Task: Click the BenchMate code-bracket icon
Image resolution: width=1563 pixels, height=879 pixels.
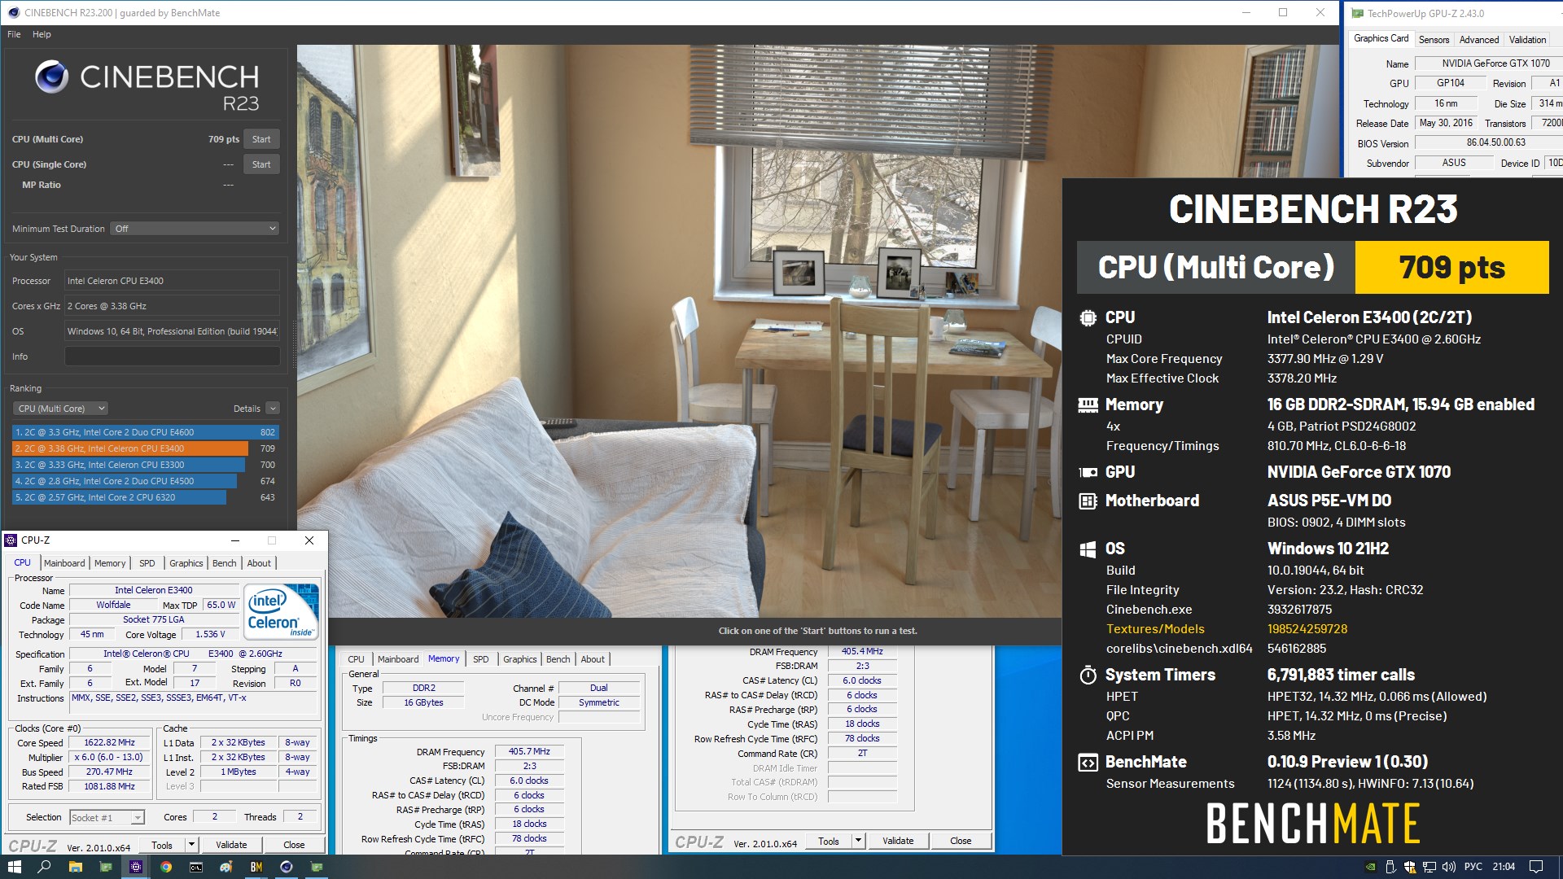Action: click(x=1088, y=763)
